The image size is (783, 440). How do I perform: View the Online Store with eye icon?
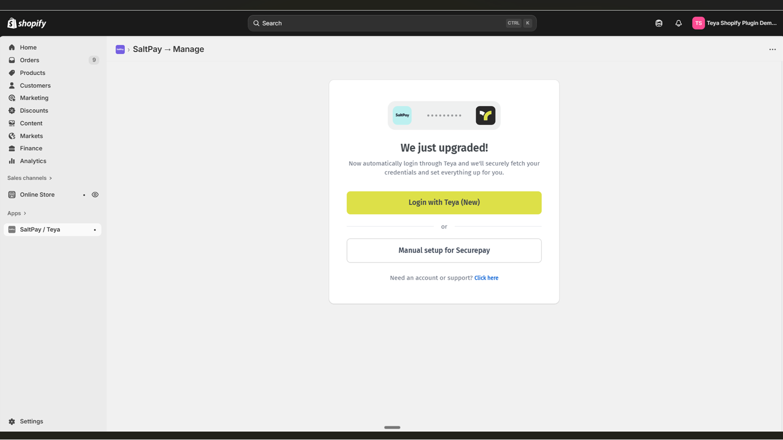click(x=95, y=195)
